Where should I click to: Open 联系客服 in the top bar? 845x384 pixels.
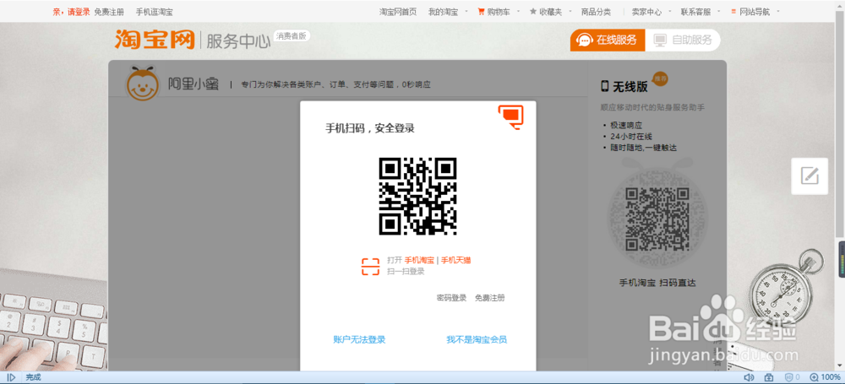coord(695,12)
